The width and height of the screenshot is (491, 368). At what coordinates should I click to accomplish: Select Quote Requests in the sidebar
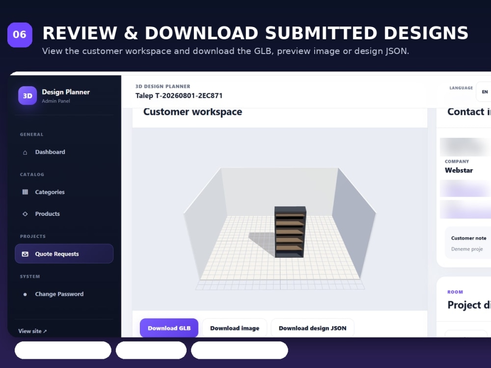[x=64, y=254]
